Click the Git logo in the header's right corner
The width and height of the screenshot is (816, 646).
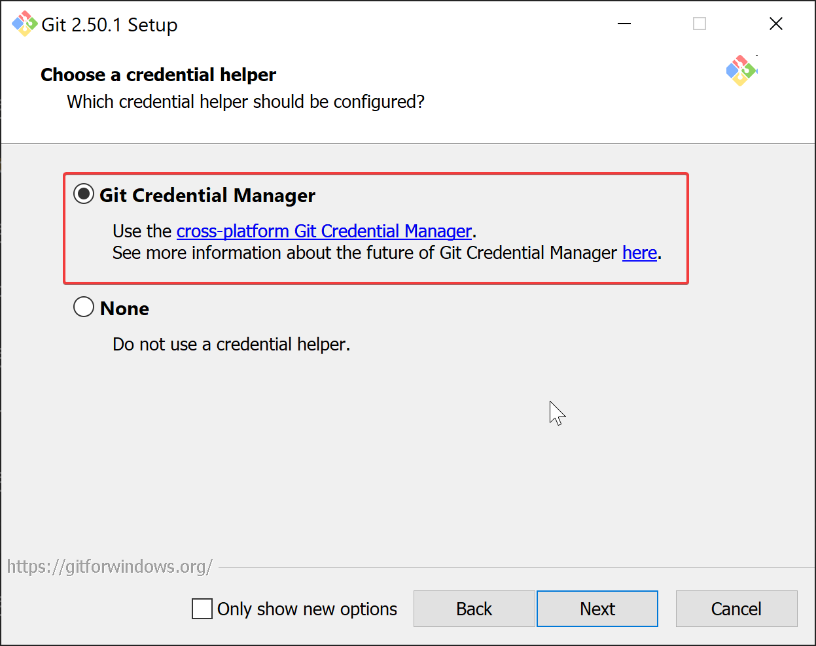click(x=741, y=71)
